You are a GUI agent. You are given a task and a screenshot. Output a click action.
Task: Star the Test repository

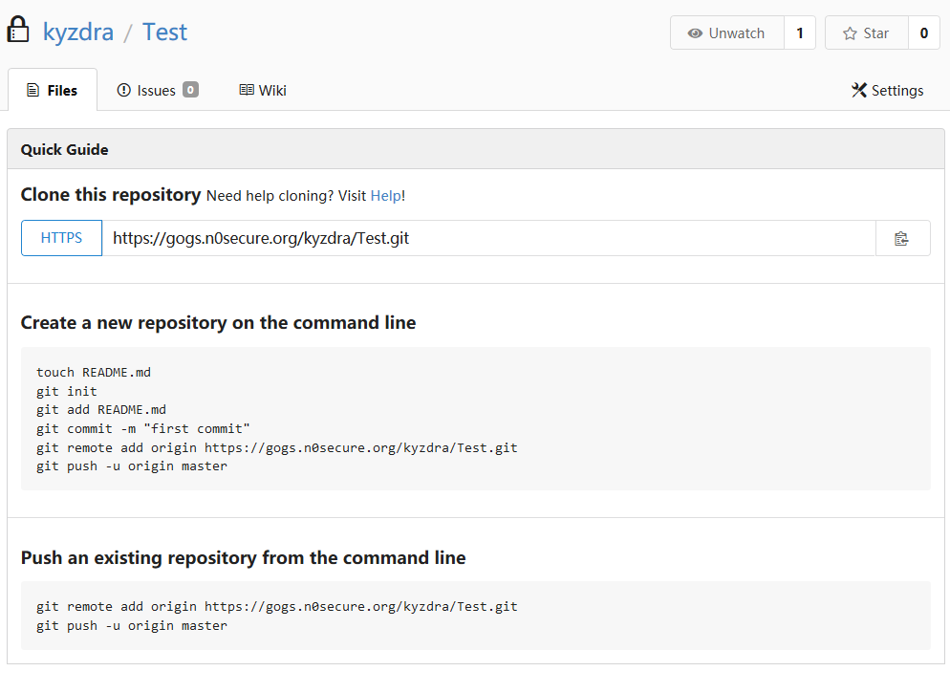(867, 33)
